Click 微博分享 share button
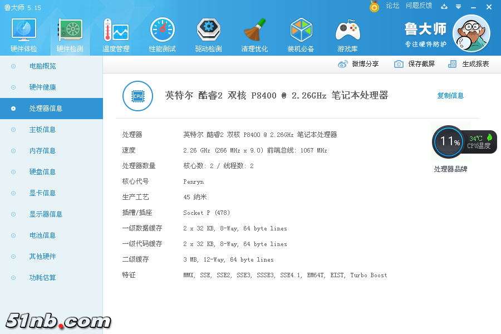This screenshot has width=501, height=334. [x=358, y=64]
